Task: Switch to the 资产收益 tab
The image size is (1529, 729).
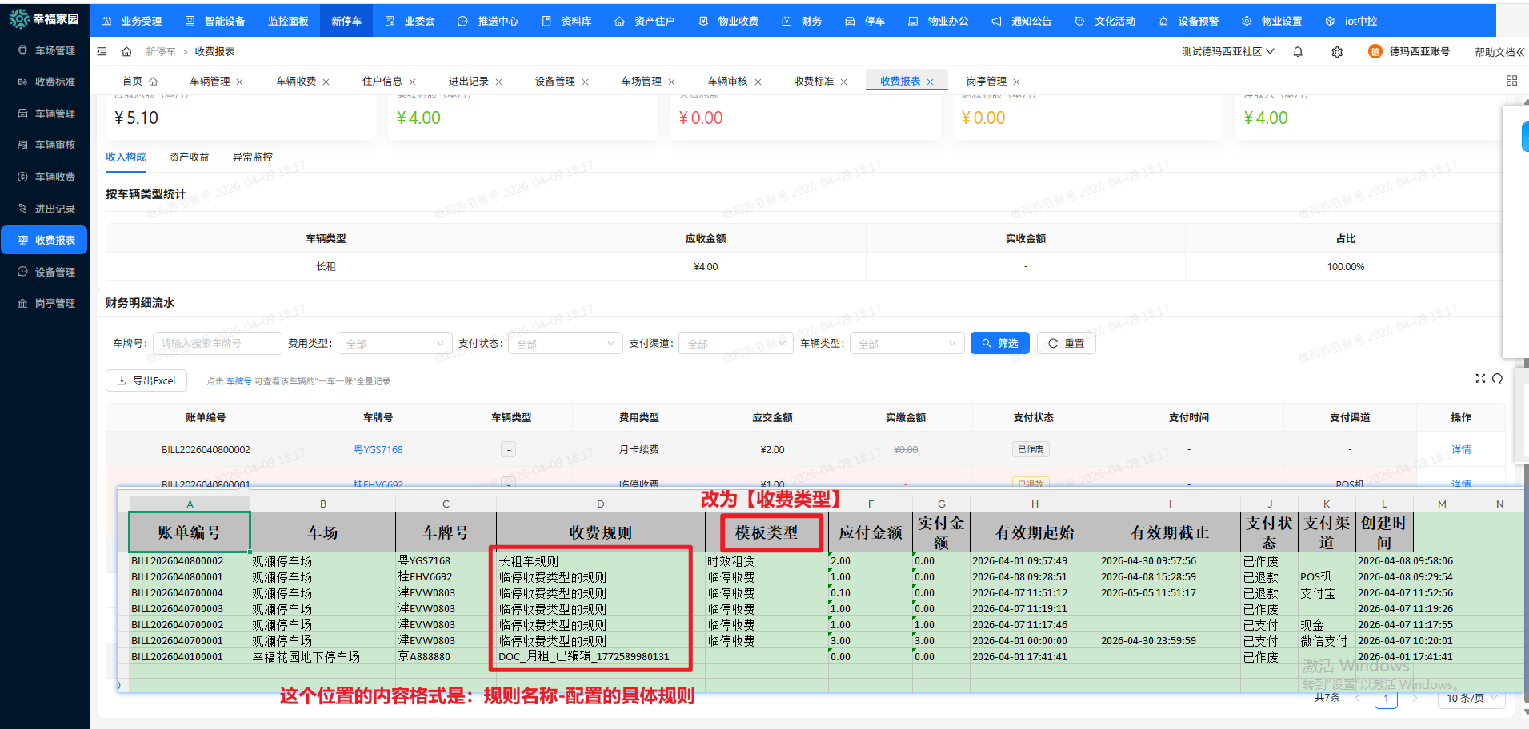Action: coord(189,157)
